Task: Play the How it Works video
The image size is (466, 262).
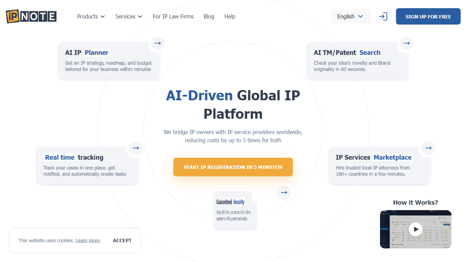Action: (x=416, y=229)
